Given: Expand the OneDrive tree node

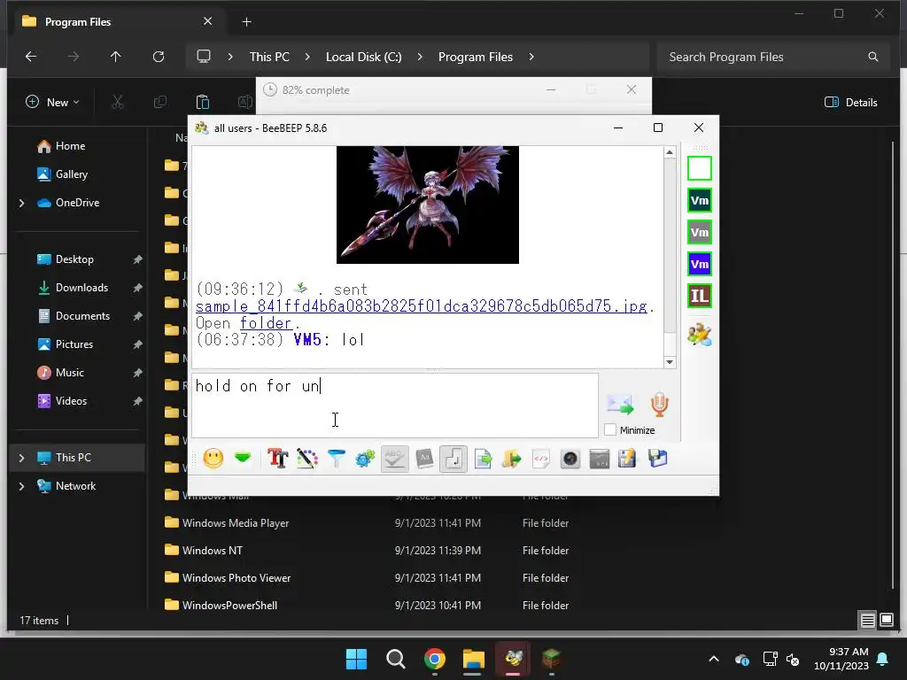Looking at the screenshot, I should 21,203.
